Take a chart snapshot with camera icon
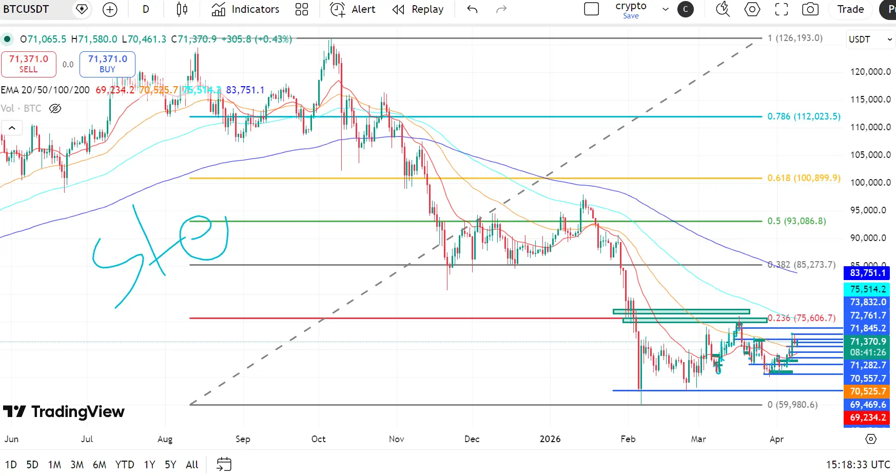Screen dimensions: 896x476 810,9
